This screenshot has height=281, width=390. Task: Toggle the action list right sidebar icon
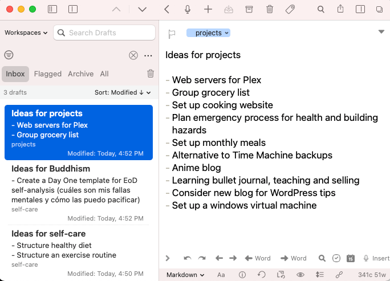(x=360, y=10)
